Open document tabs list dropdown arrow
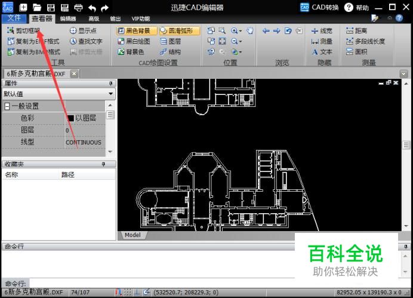Image resolution: width=413 pixels, height=298 pixels. point(404,74)
